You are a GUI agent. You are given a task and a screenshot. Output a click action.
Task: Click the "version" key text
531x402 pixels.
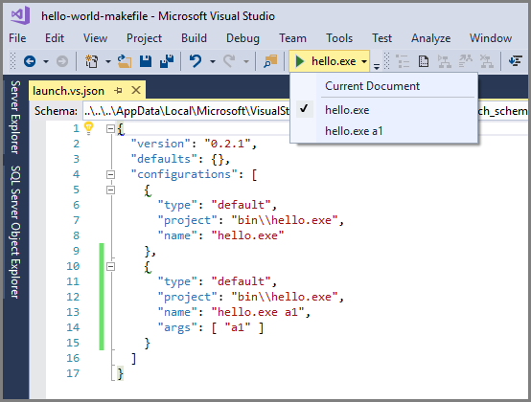pyautogui.click(x=160, y=144)
